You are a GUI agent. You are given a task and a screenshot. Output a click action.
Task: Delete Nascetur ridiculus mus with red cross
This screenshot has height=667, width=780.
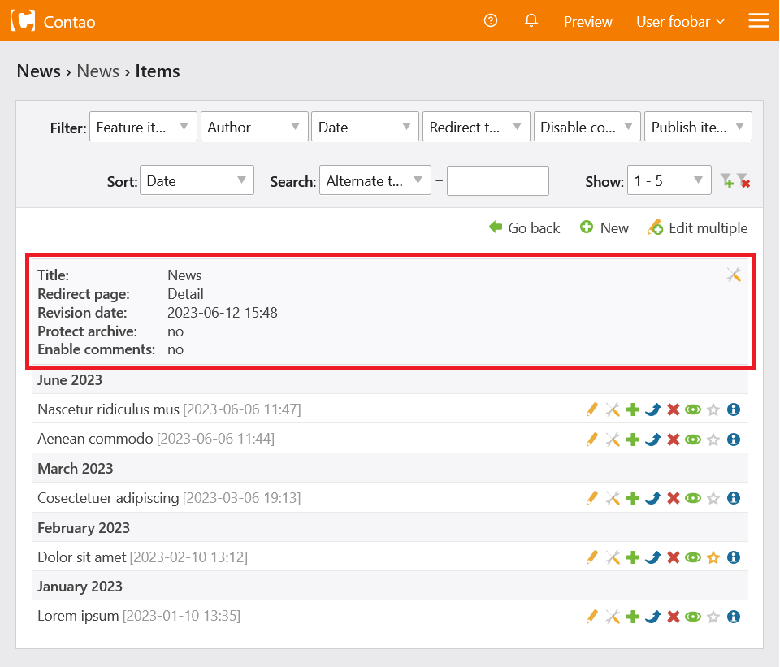tap(673, 409)
